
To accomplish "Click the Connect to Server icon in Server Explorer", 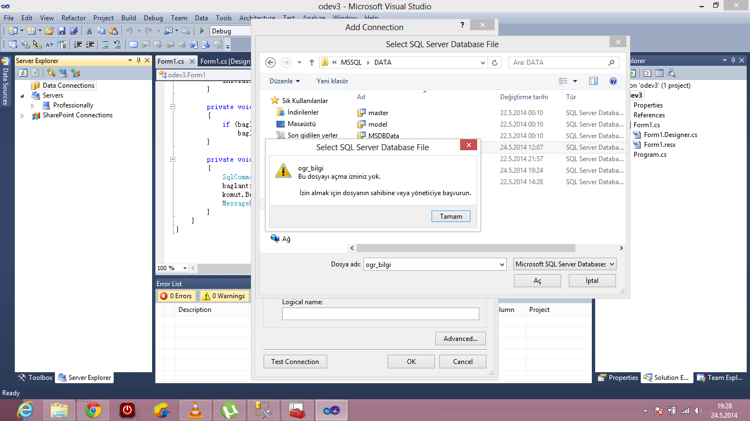I will click(63, 72).
